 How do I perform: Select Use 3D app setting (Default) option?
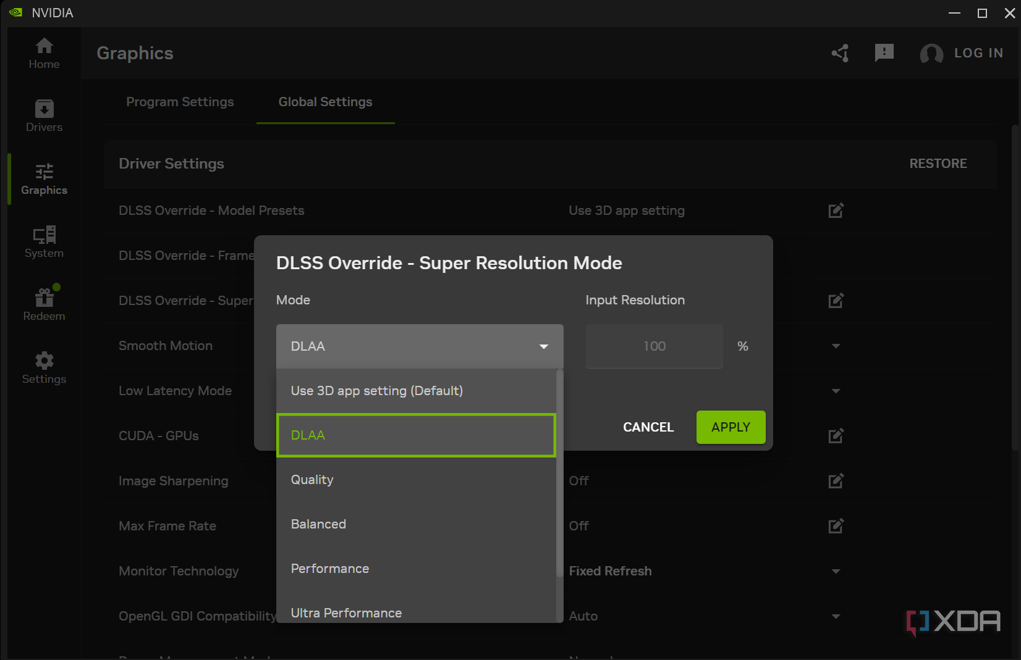click(416, 391)
